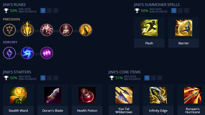Select the blue swirl Sorcery rune
The image size is (205, 115).
pyautogui.click(x=27, y=53)
